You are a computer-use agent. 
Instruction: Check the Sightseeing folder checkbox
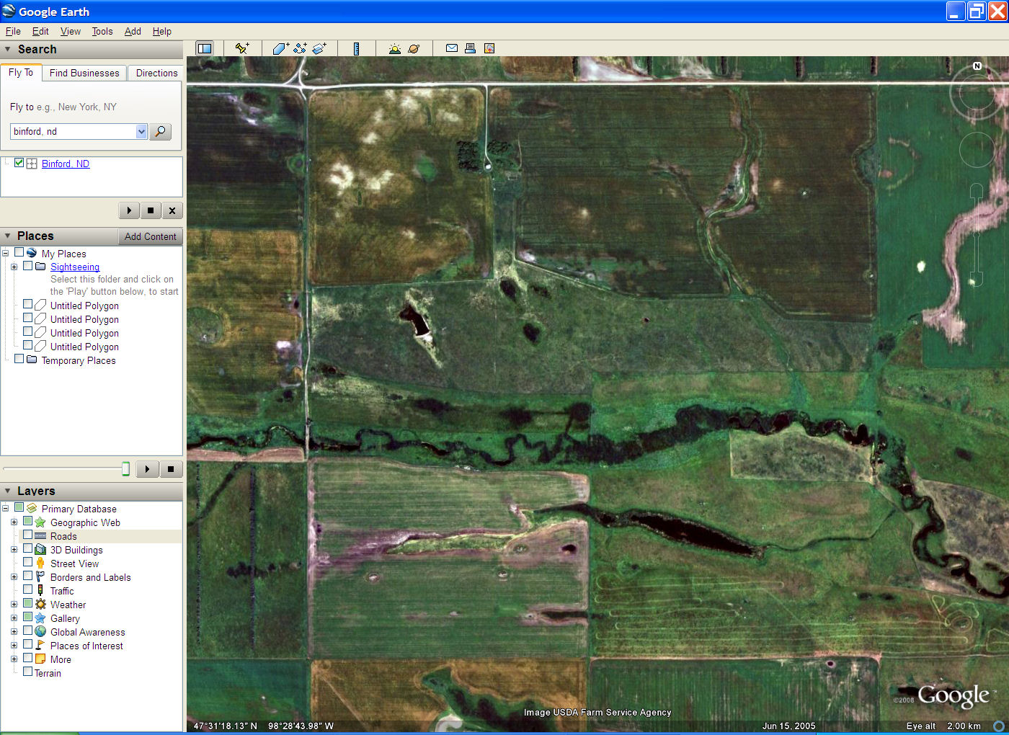click(x=27, y=266)
